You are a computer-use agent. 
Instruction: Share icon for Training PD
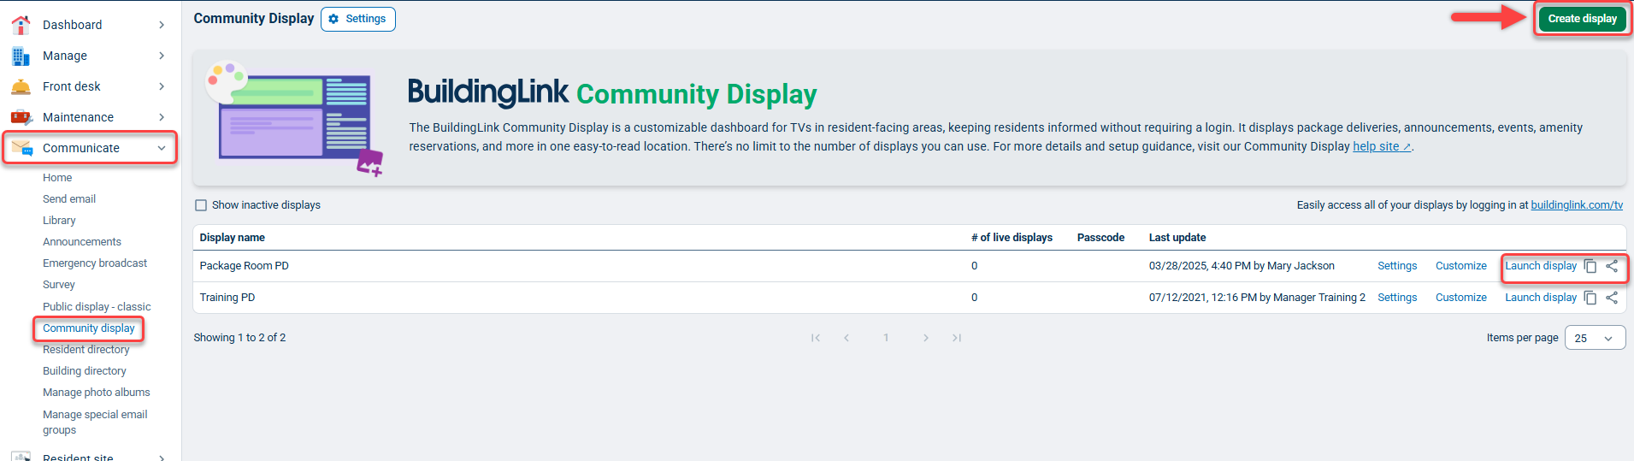click(1612, 298)
